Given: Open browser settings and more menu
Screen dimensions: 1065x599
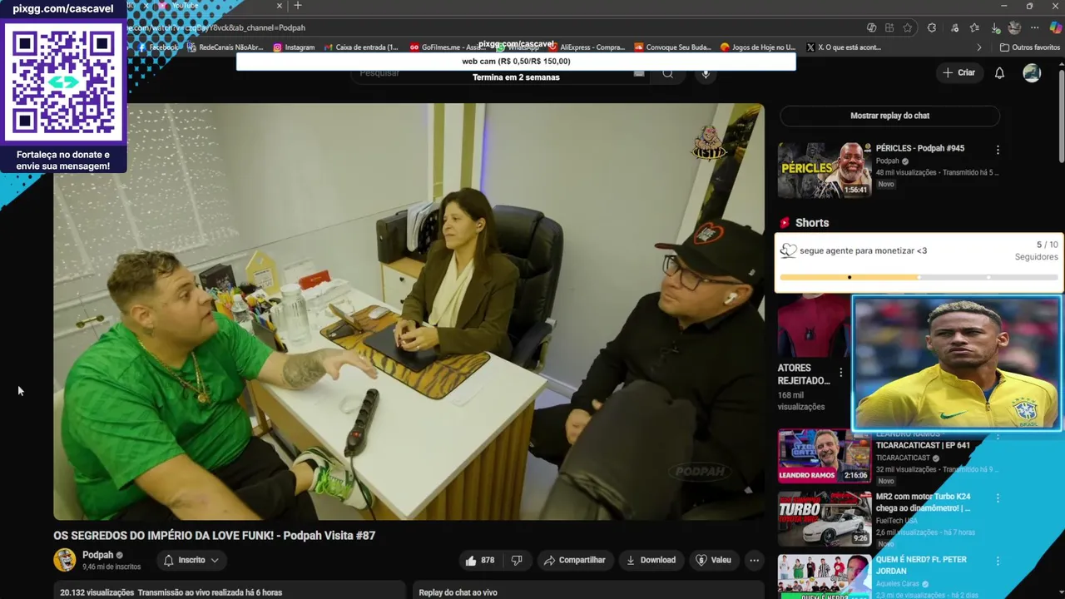Looking at the screenshot, I should tap(1035, 27).
